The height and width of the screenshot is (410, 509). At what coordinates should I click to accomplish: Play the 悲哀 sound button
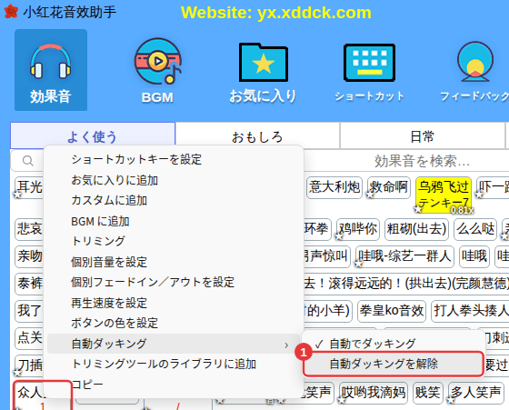(29, 229)
